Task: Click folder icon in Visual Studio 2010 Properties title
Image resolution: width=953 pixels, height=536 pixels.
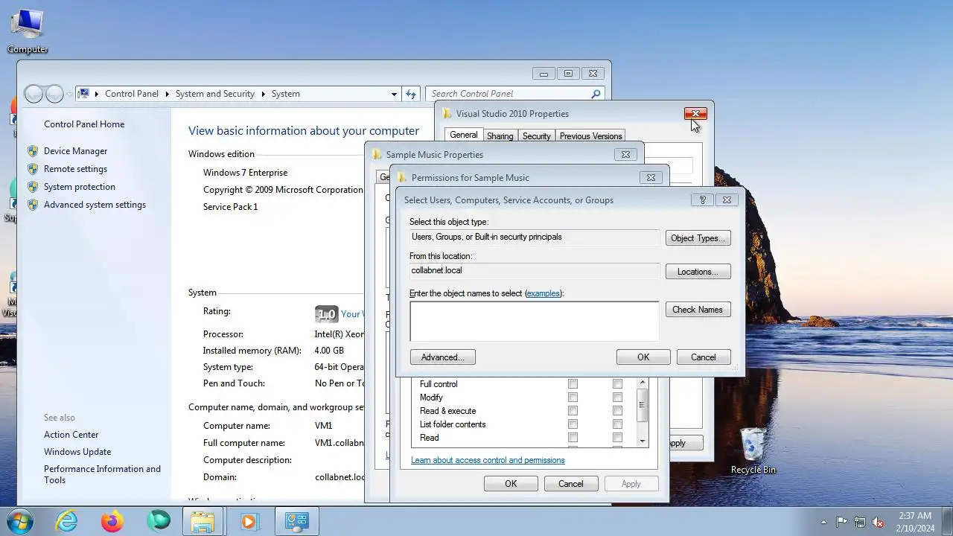Action: click(447, 114)
